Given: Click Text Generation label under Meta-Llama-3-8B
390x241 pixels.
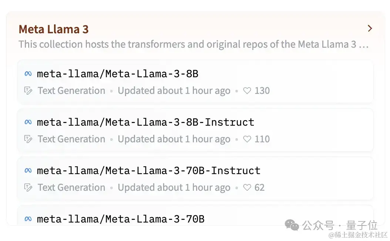Looking at the screenshot, I should pyautogui.click(x=71, y=91).
